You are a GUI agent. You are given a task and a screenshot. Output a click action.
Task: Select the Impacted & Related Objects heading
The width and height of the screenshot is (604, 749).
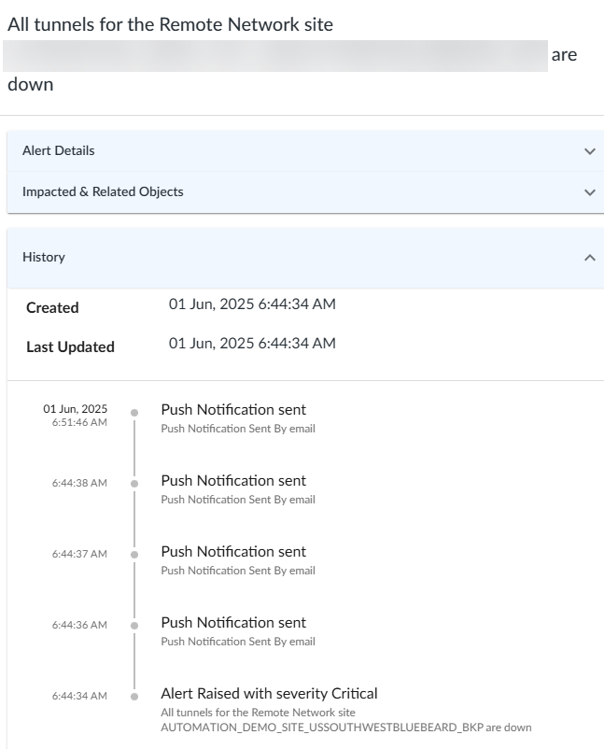[103, 191]
